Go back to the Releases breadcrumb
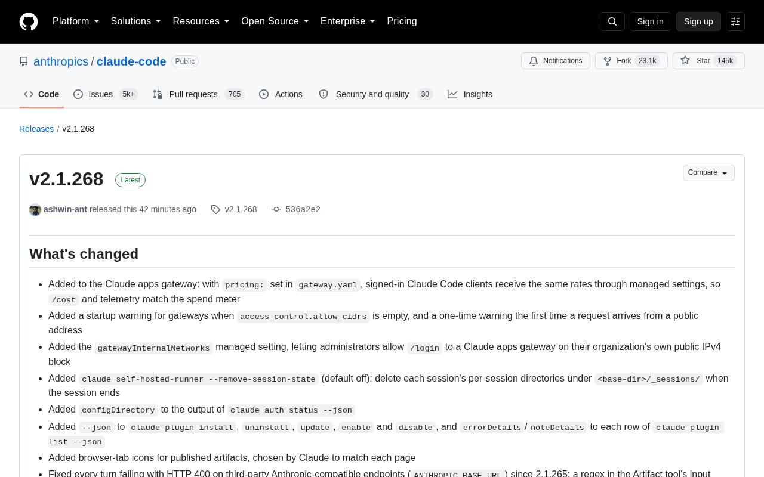 coord(36,129)
